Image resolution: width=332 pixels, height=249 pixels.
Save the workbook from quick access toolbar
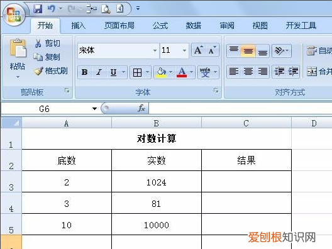tap(38, 9)
